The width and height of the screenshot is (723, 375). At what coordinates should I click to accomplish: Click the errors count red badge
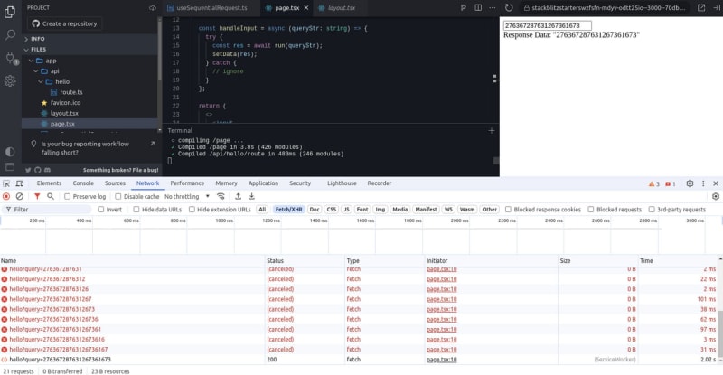[671, 183]
